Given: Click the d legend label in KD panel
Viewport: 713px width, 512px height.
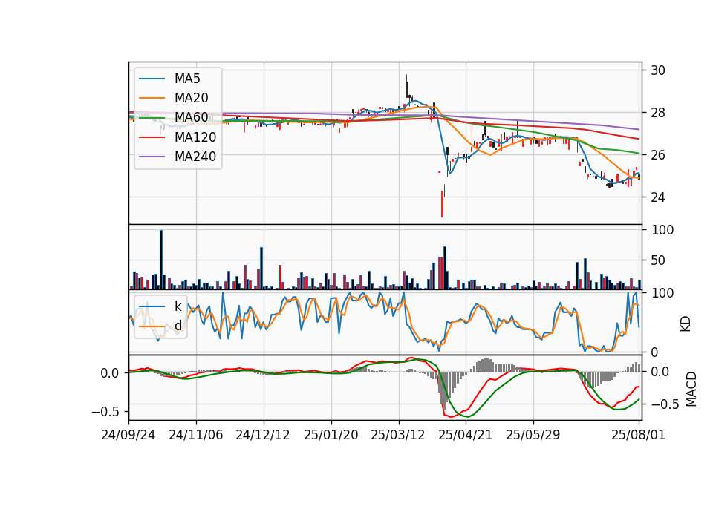Looking at the screenshot, I should (178, 326).
